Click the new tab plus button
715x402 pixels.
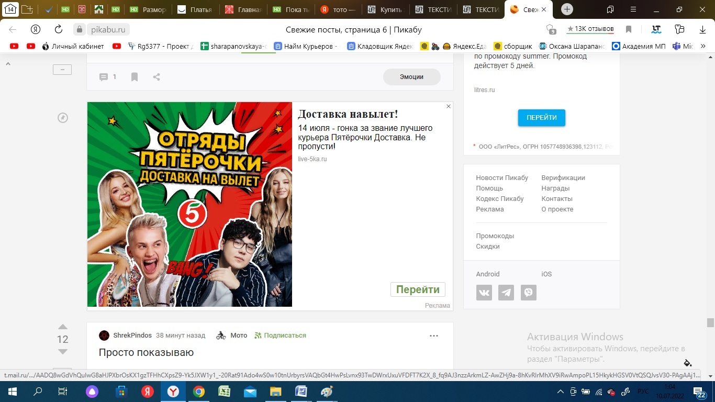click(x=567, y=9)
